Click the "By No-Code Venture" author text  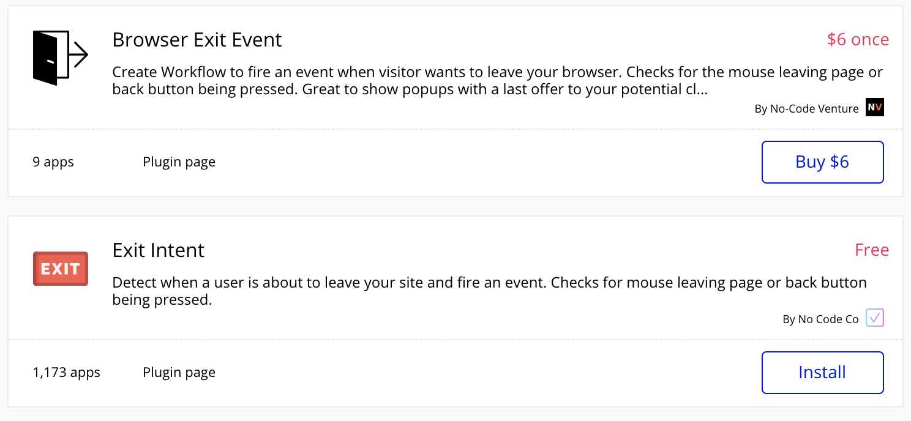(x=806, y=109)
